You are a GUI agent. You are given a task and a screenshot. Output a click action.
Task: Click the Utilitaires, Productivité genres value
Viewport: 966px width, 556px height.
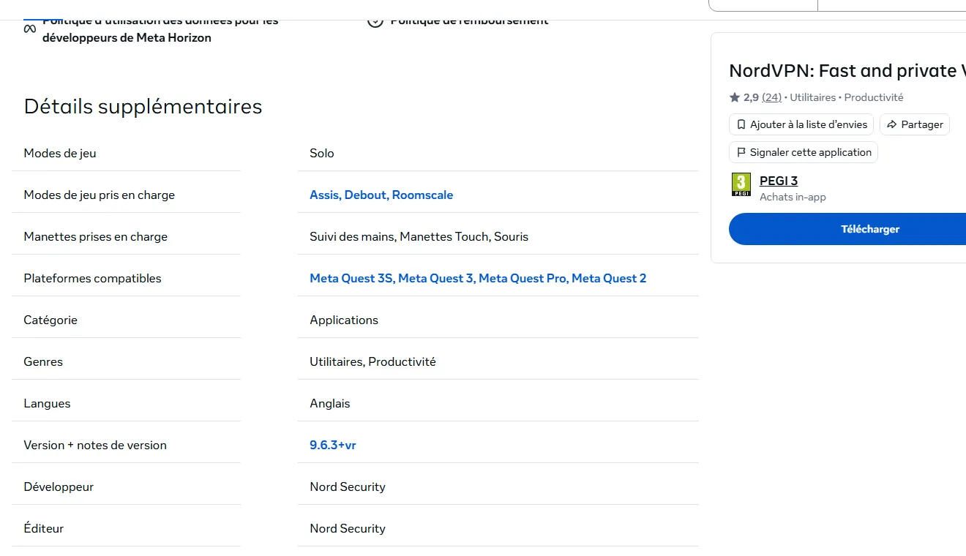coord(372,361)
